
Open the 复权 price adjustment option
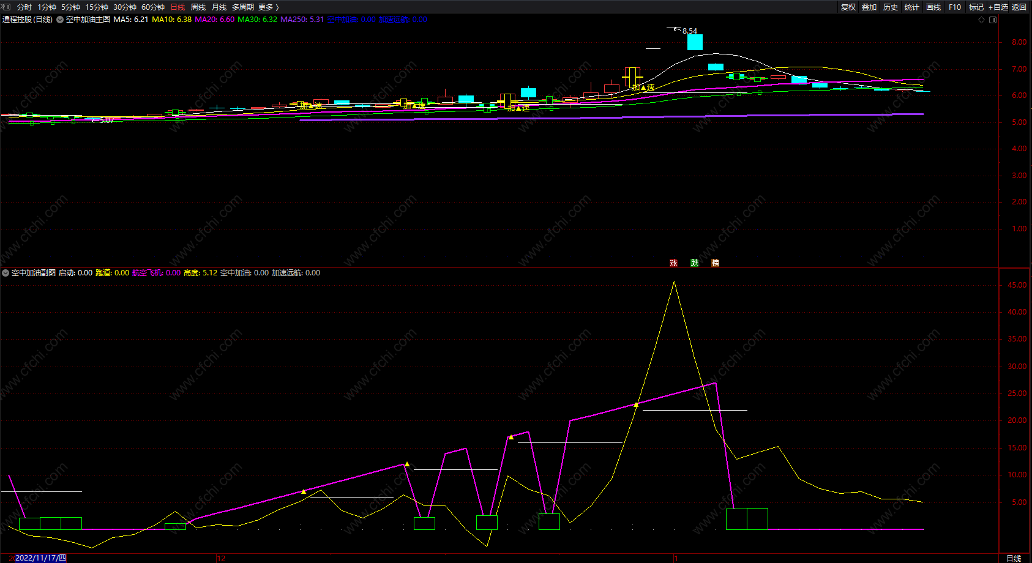(848, 7)
